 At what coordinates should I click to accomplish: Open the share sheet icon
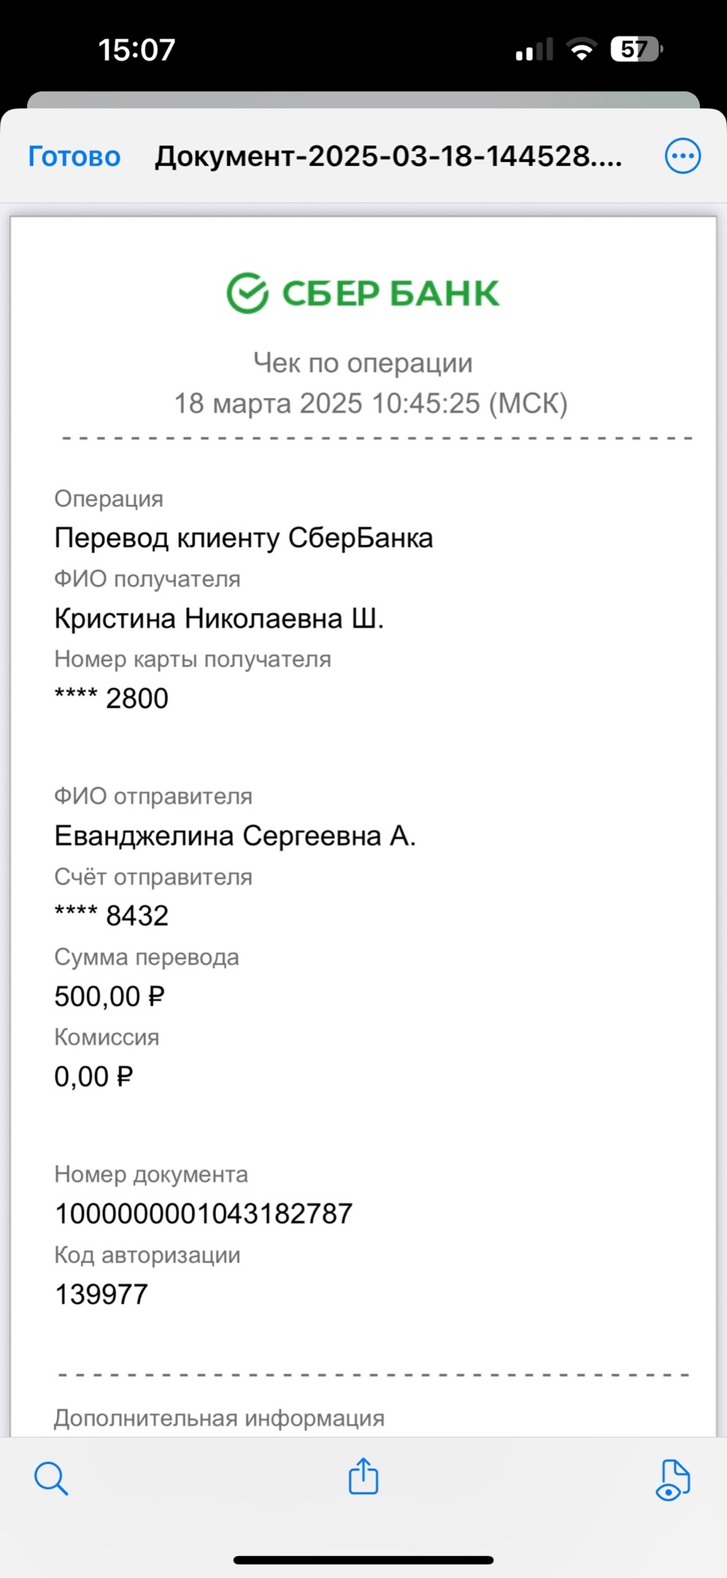pyautogui.click(x=363, y=1476)
